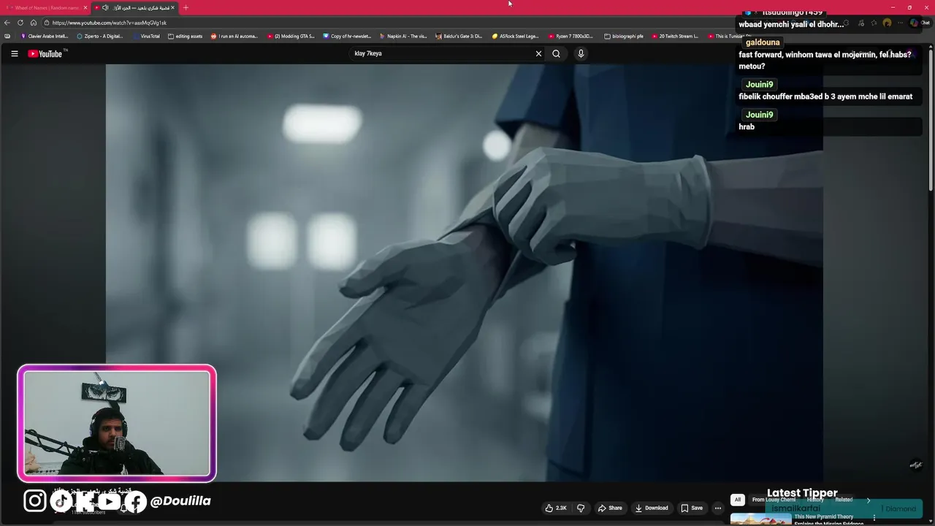
Task: Select the 'History' filter chip
Action: point(815,500)
